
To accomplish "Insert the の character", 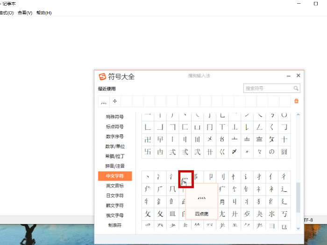I will click(x=272, y=152).
